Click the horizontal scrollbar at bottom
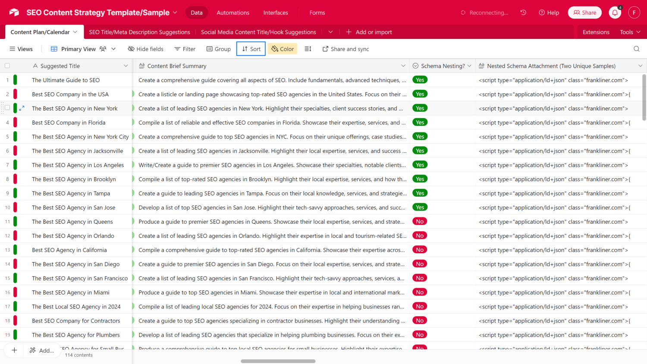 point(278,361)
